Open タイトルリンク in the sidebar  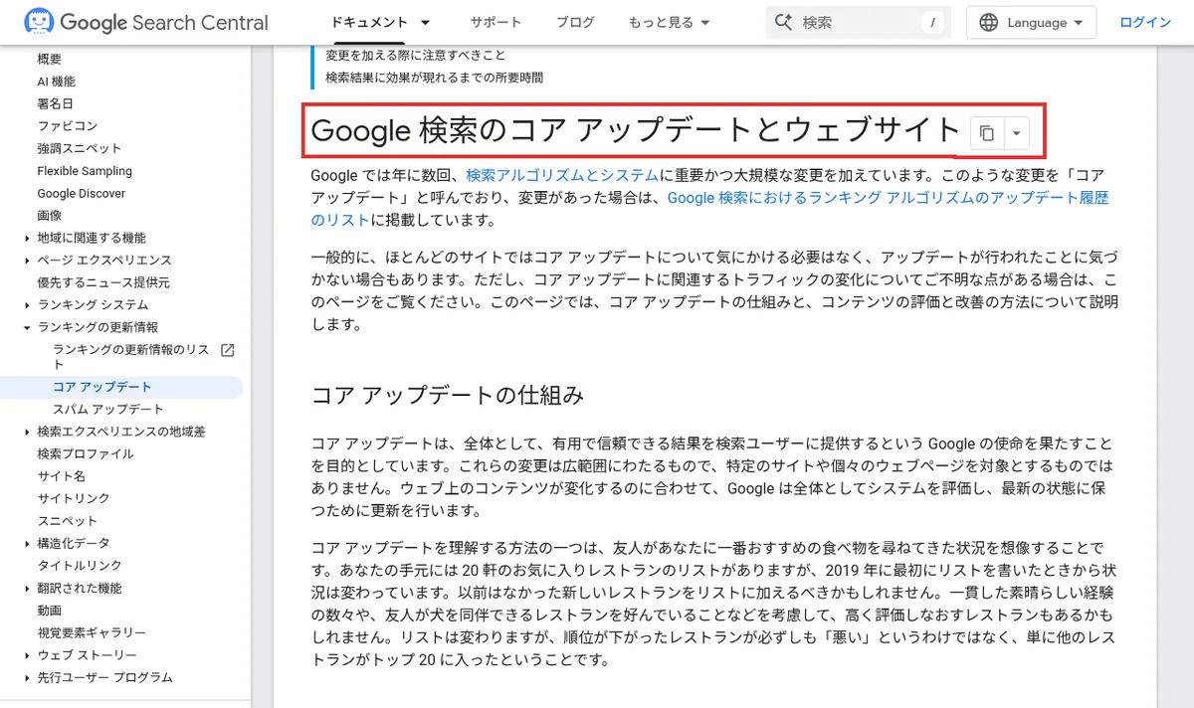80,566
